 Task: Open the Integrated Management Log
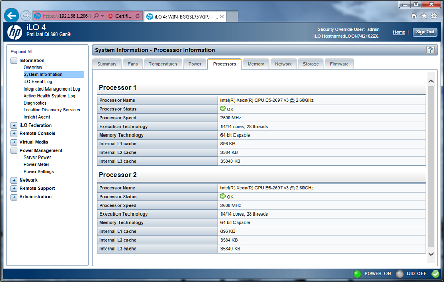pyautogui.click(x=52, y=89)
